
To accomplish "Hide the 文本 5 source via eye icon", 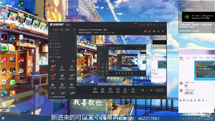I will tap(50, 44).
